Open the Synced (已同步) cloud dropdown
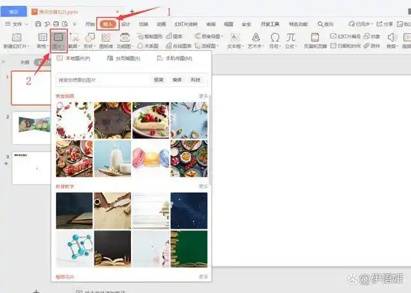Screen dimensions: 411x293 [x=360, y=24]
